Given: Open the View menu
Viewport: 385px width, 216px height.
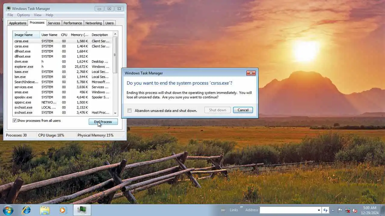Looking at the screenshot, I should (38, 15).
